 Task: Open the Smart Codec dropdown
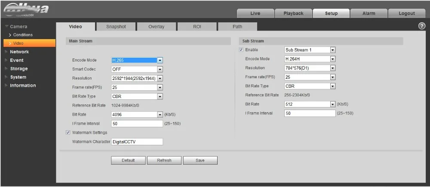click(137, 69)
